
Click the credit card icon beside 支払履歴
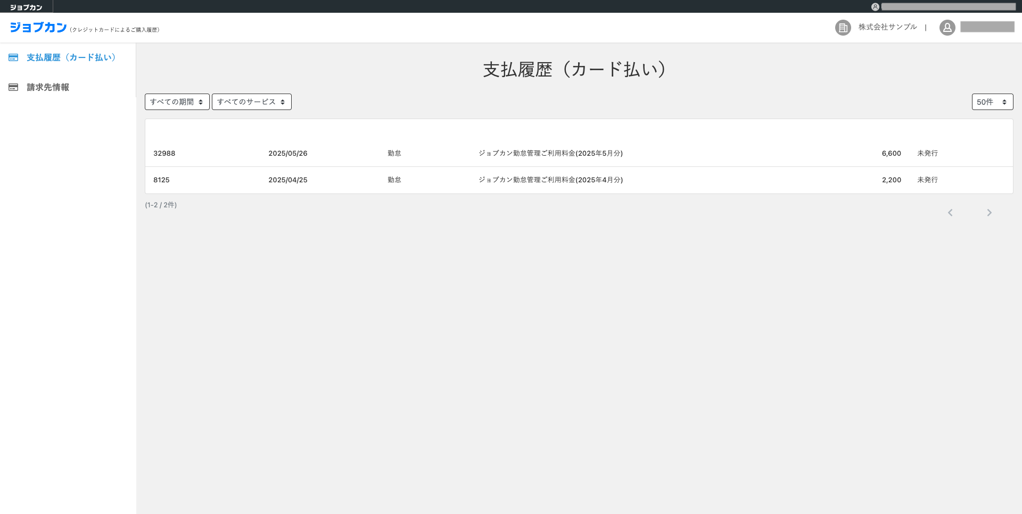(13, 57)
